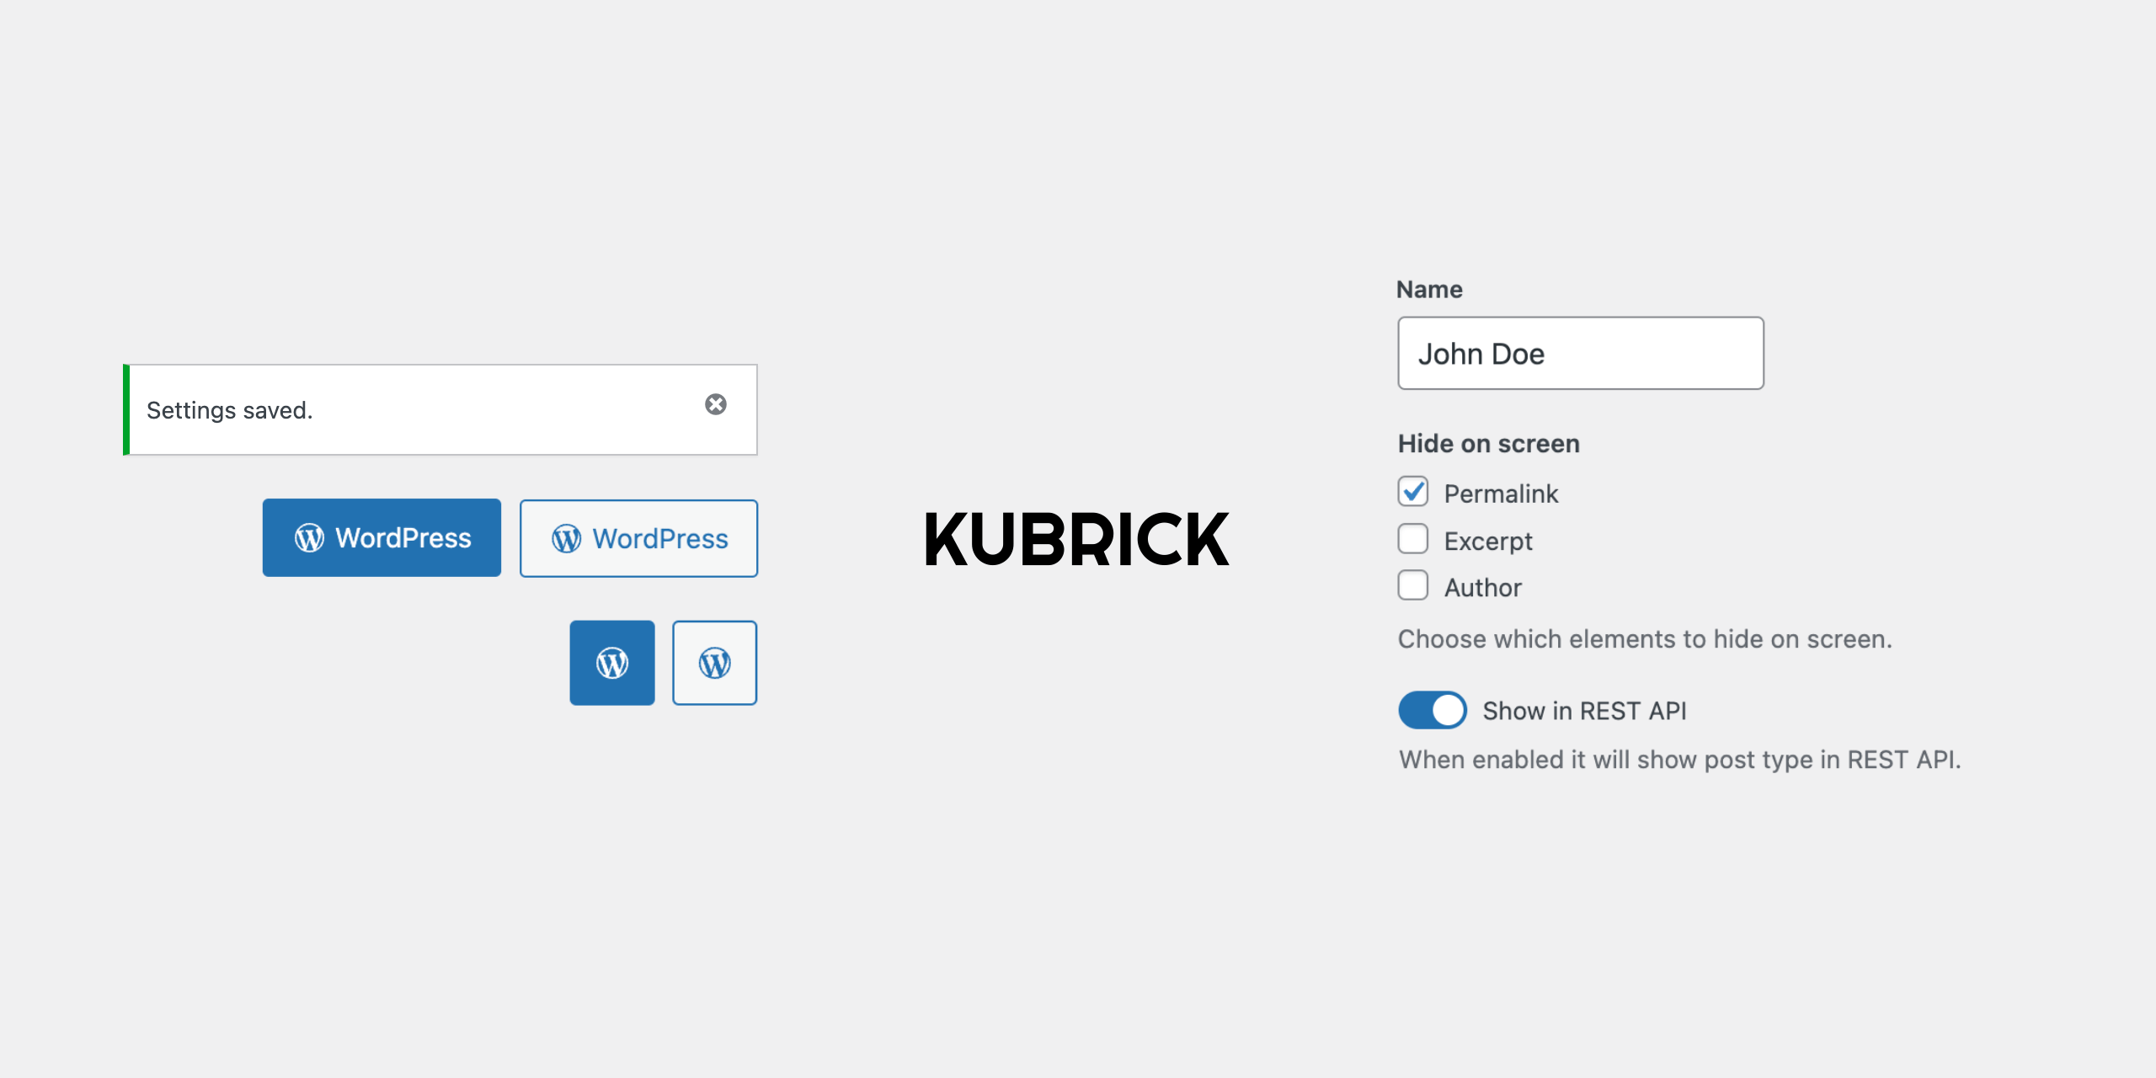This screenshot has height=1078, width=2156.
Task: Dismiss the Settings saved notice
Action: click(x=716, y=405)
